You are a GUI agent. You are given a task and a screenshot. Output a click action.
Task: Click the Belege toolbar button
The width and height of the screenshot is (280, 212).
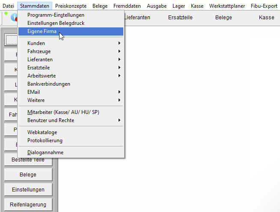[223, 18]
